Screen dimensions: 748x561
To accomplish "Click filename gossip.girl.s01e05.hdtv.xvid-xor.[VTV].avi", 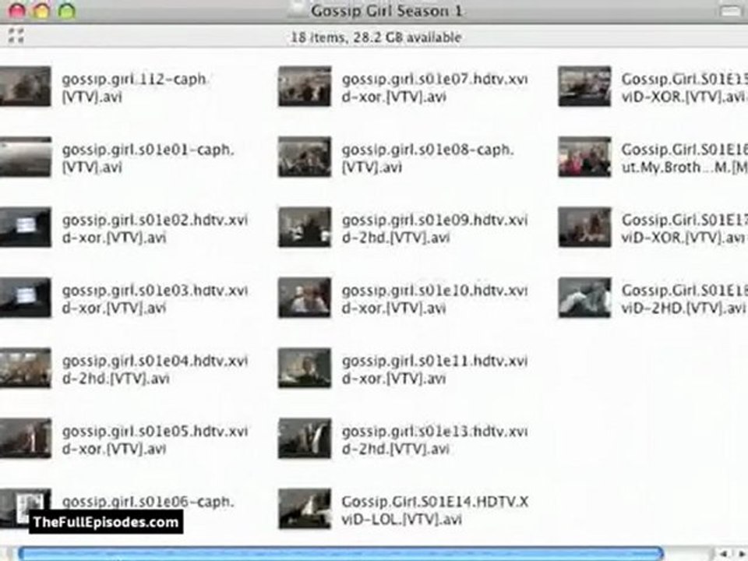I will tap(155, 439).
